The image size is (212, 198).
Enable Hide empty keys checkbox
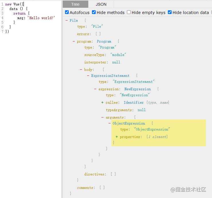pyautogui.click(x=129, y=12)
